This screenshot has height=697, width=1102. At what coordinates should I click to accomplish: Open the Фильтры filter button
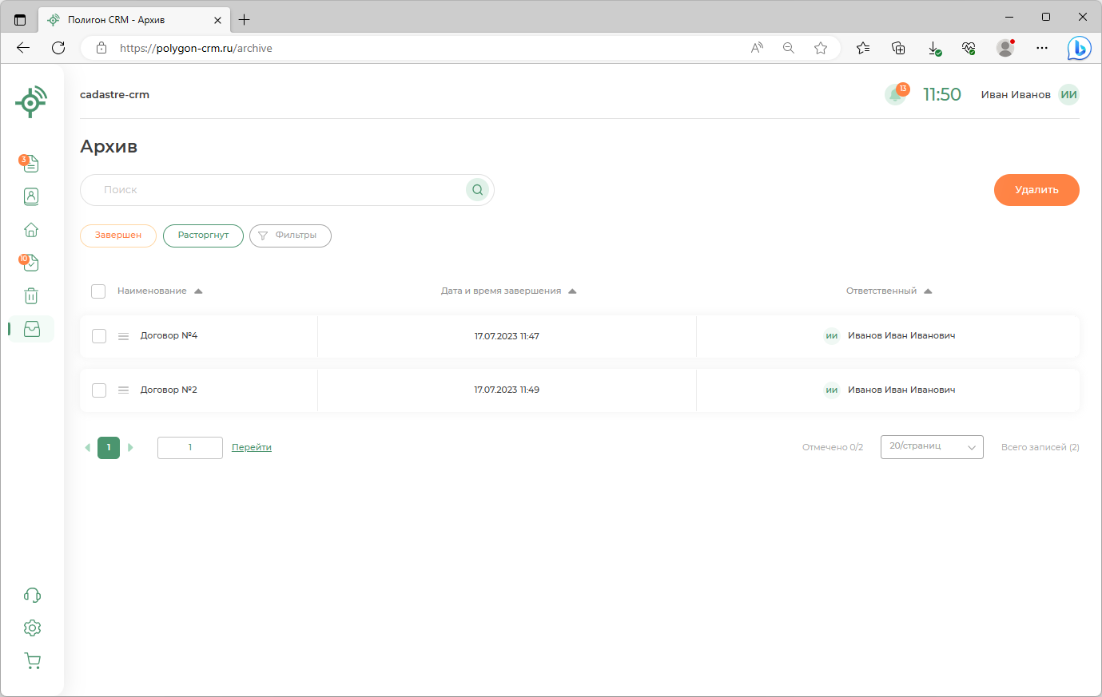pos(290,236)
